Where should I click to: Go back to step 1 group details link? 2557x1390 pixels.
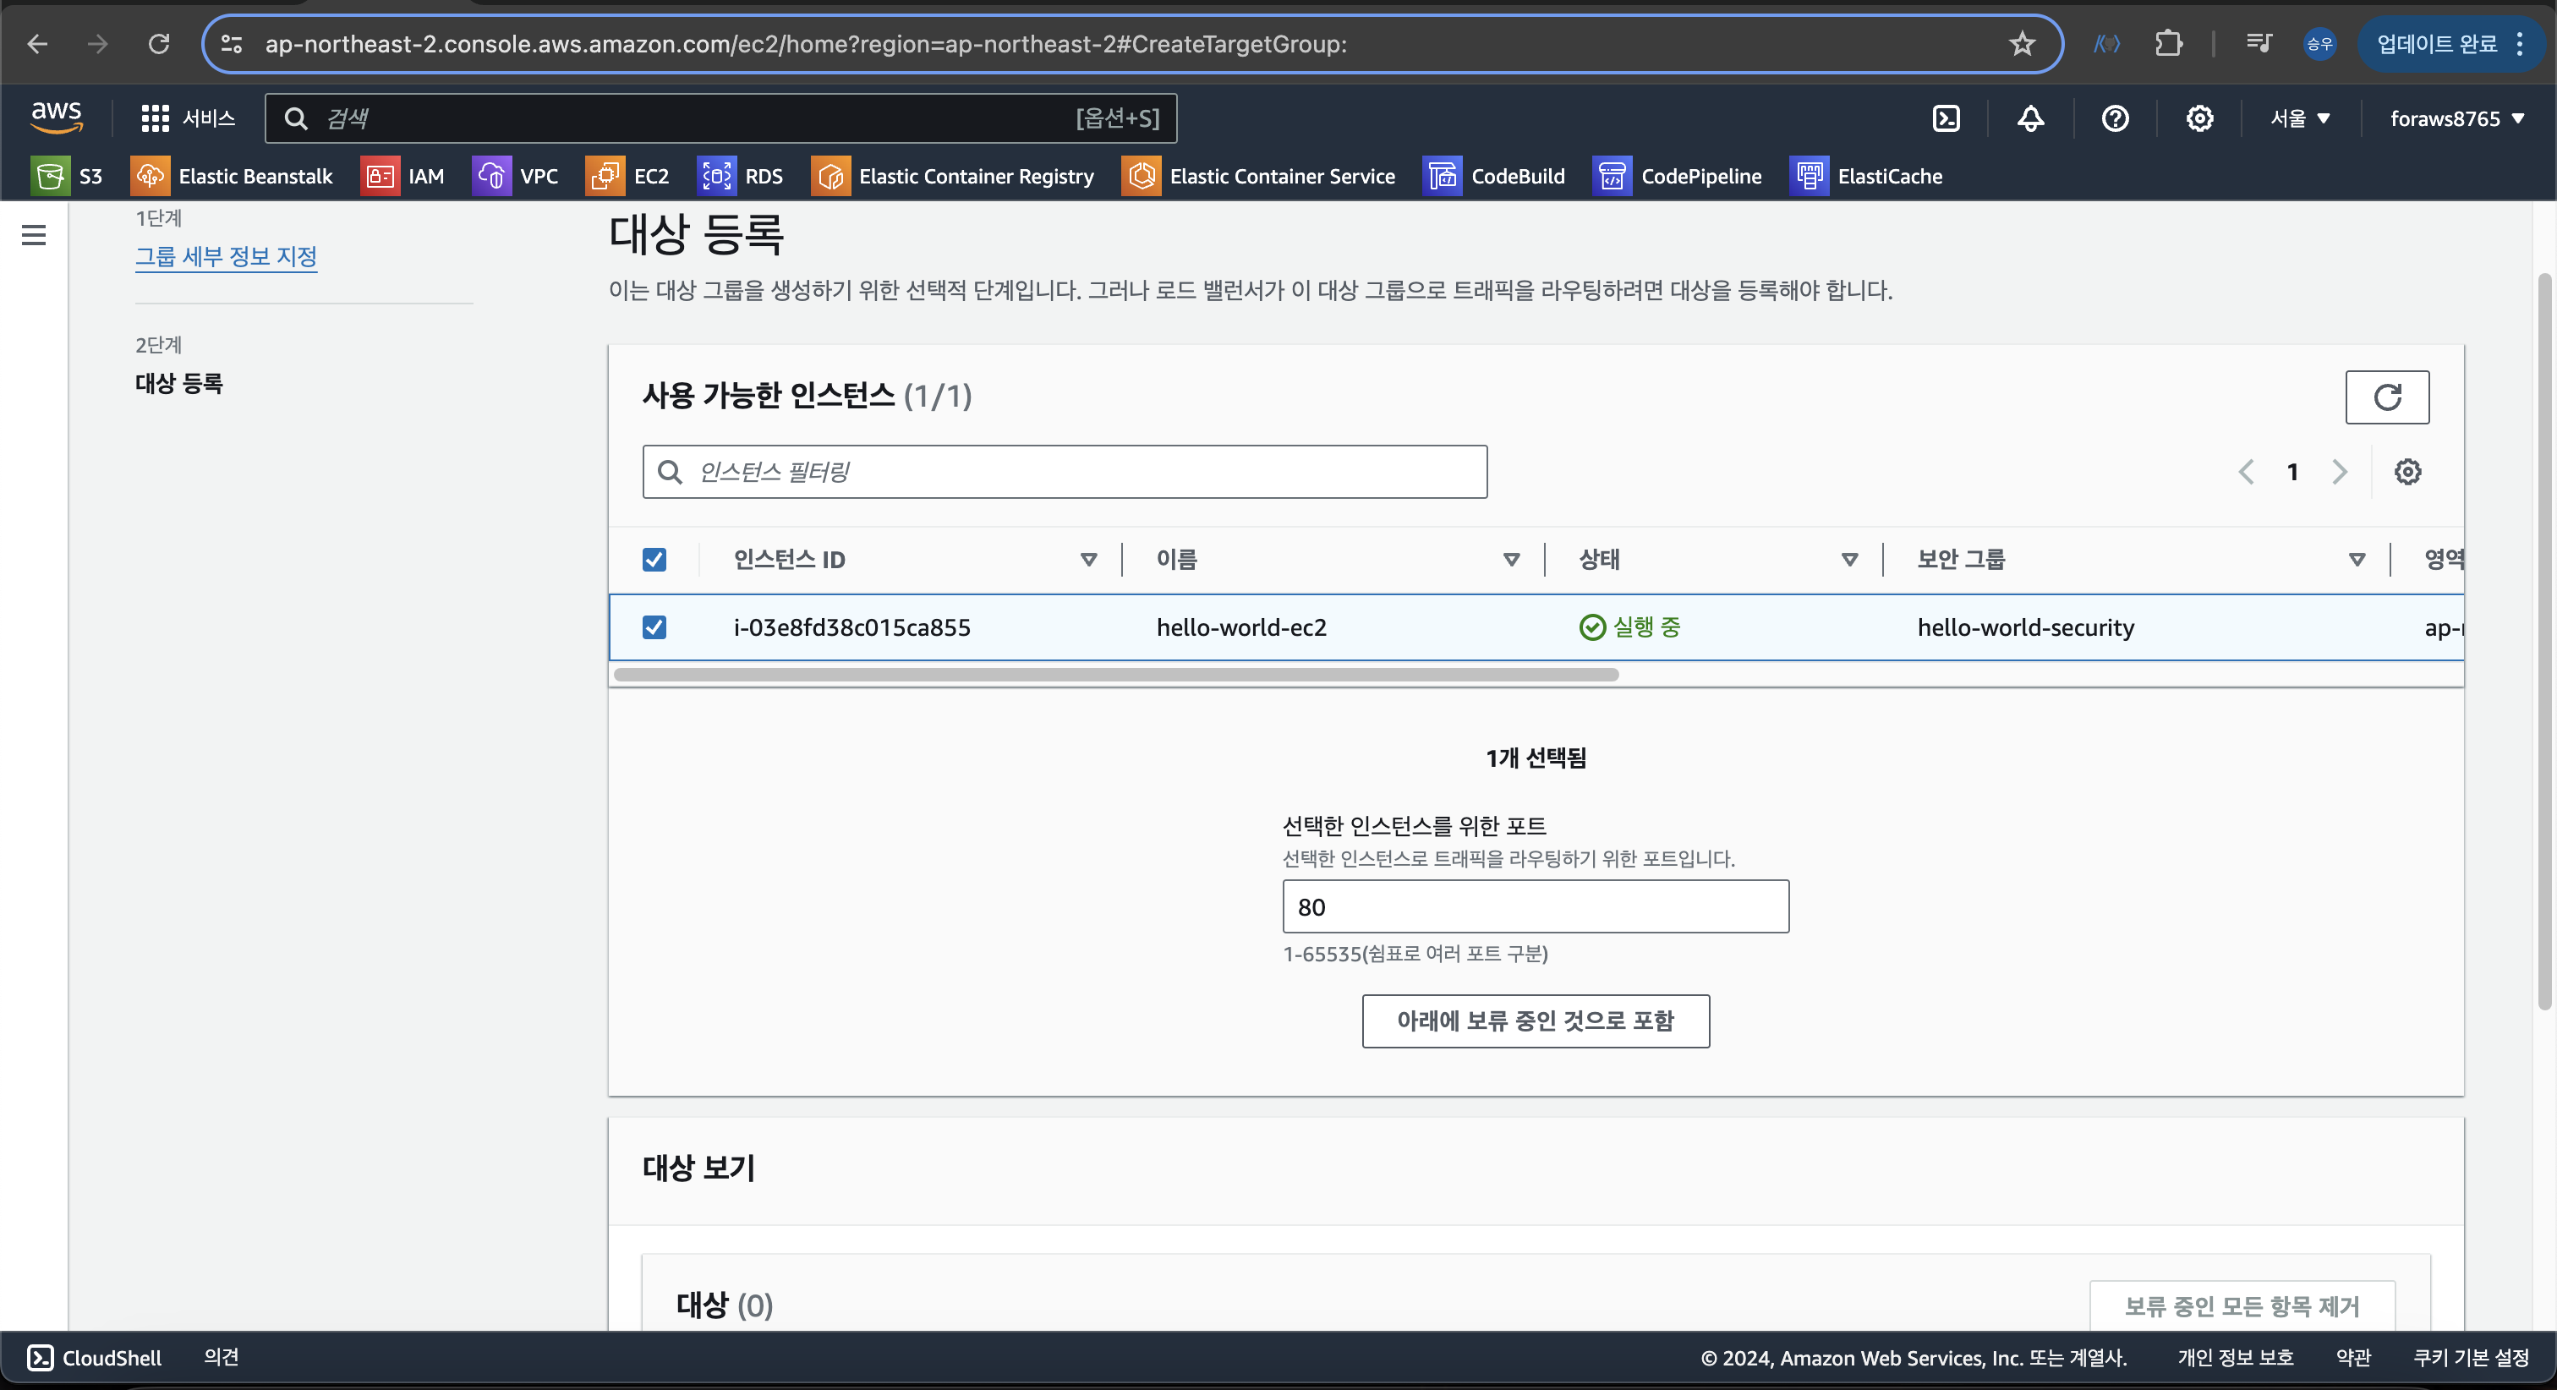coord(227,256)
